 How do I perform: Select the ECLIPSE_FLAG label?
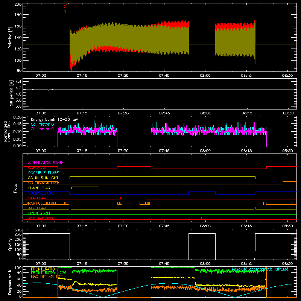[41, 193]
